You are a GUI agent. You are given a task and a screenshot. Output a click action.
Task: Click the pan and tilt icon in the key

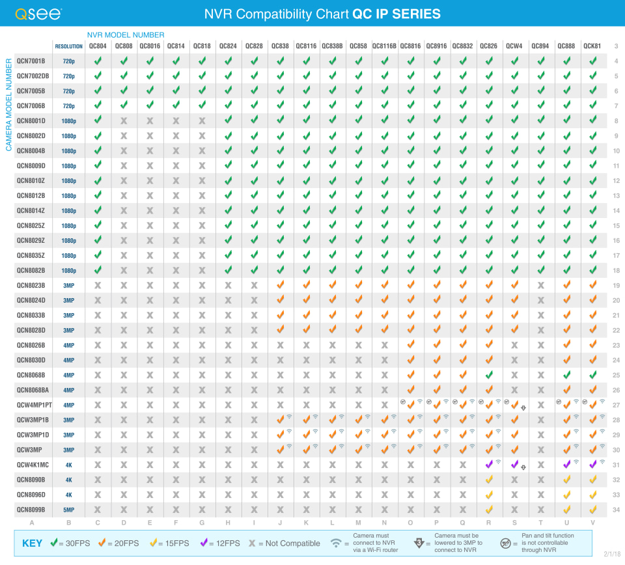[x=505, y=543]
